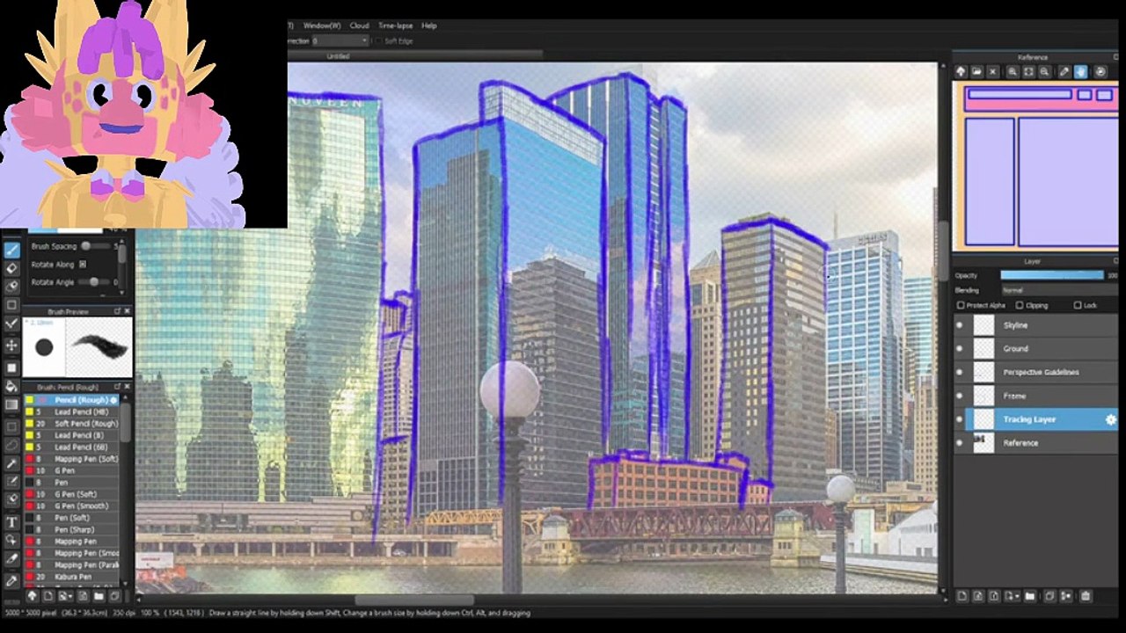
Task: Open the Help menu
Action: (428, 25)
